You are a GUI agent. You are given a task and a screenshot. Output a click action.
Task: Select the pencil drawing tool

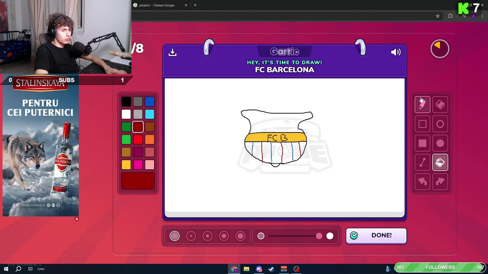click(x=422, y=105)
